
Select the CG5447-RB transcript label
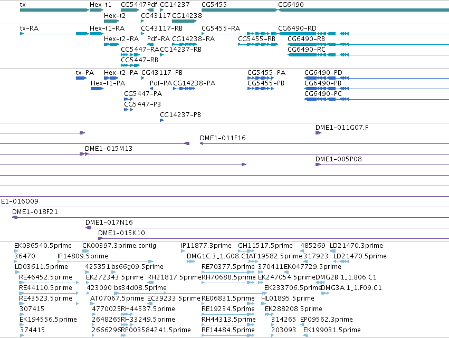click(139, 60)
